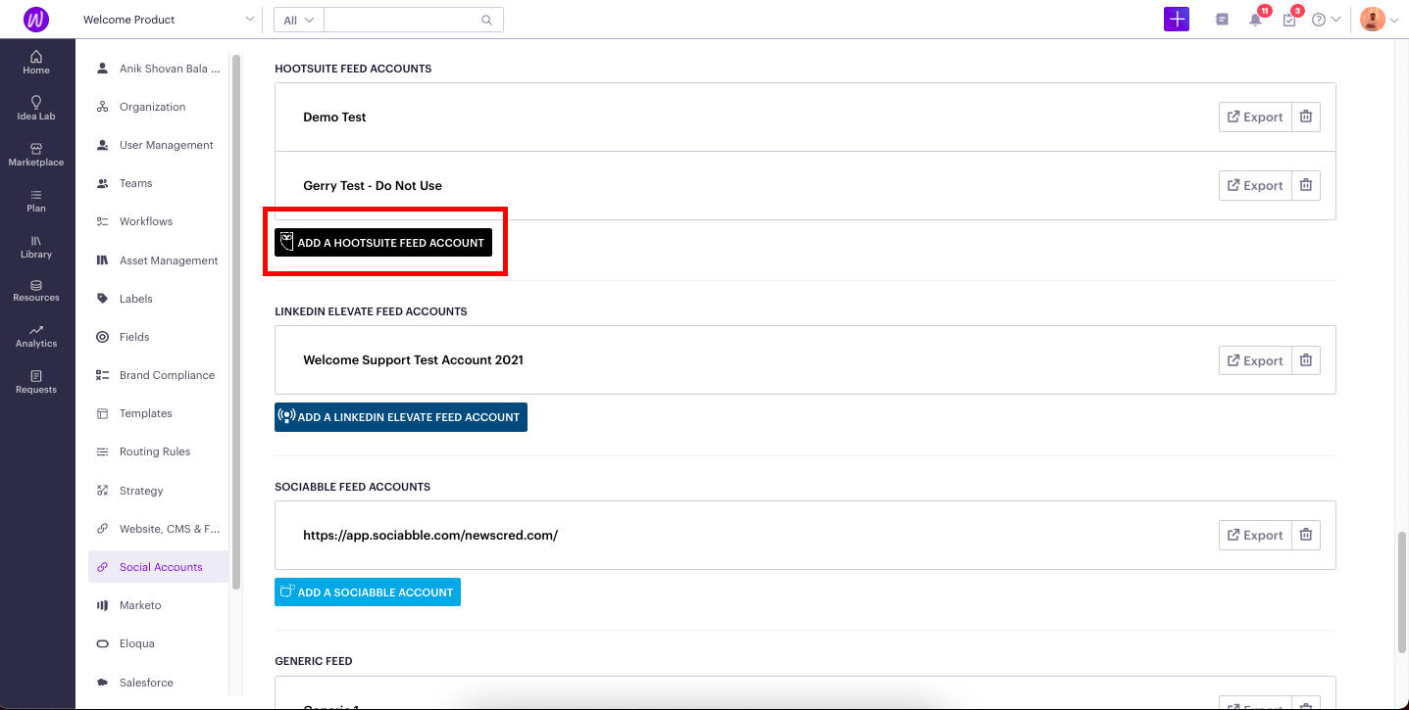This screenshot has width=1409, height=710.
Task: Click Add a Sociabble Account
Action: tap(368, 592)
